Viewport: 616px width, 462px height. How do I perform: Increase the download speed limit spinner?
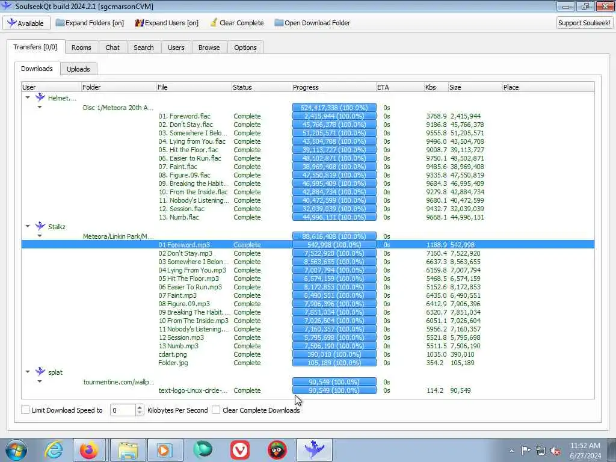[x=140, y=407]
